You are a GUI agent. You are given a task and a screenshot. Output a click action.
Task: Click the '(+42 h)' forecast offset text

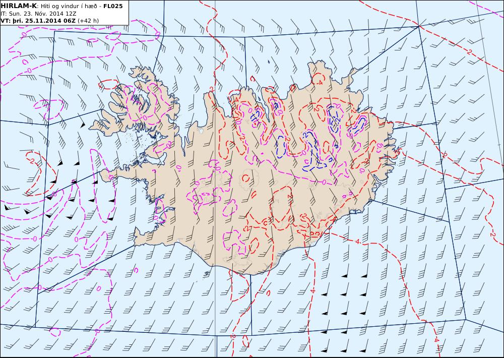(x=88, y=21)
